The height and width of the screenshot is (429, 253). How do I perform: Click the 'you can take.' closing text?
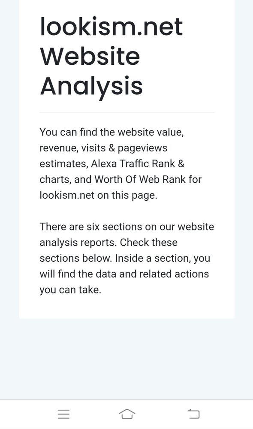tap(70, 290)
